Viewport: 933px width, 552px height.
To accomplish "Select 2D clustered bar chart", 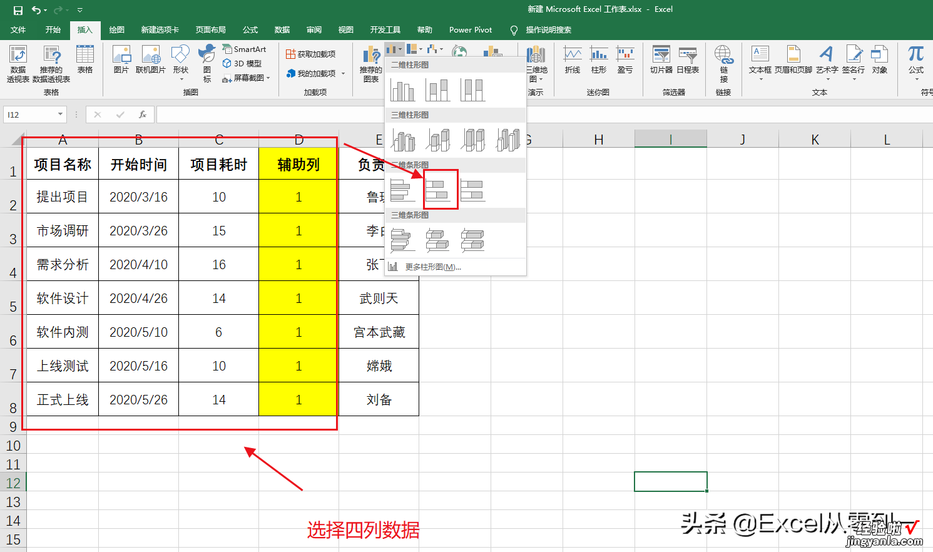I will pos(403,190).
